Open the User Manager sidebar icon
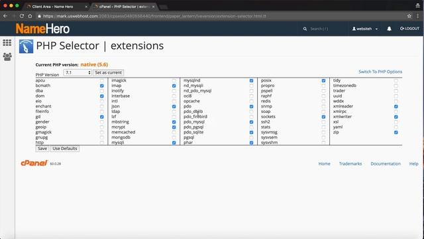This screenshot has height=239, width=424. (x=7, y=56)
